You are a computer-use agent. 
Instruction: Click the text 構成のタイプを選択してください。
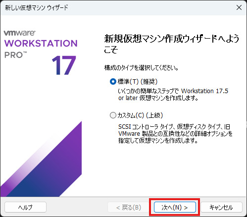(x=142, y=68)
